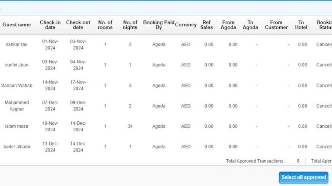Click the From Customer column header
The width and height of the screenshot is (332, 186).
[x=276, y=25]
